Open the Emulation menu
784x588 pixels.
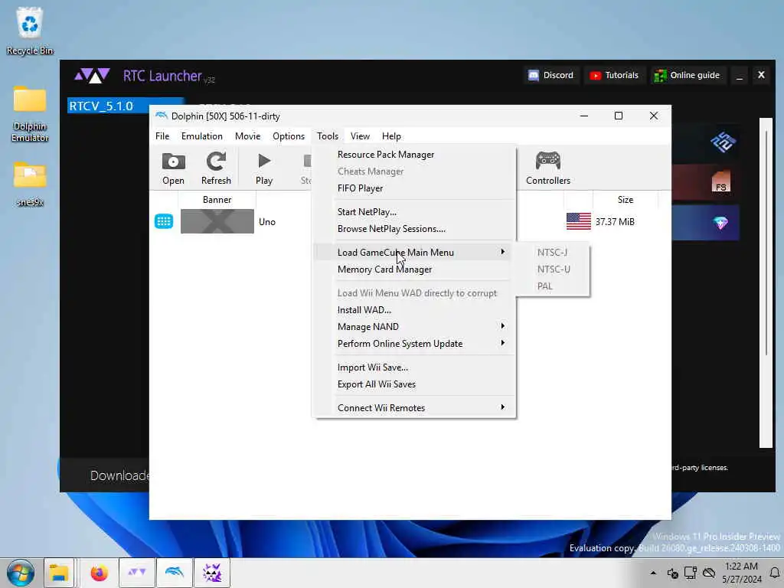202,136
